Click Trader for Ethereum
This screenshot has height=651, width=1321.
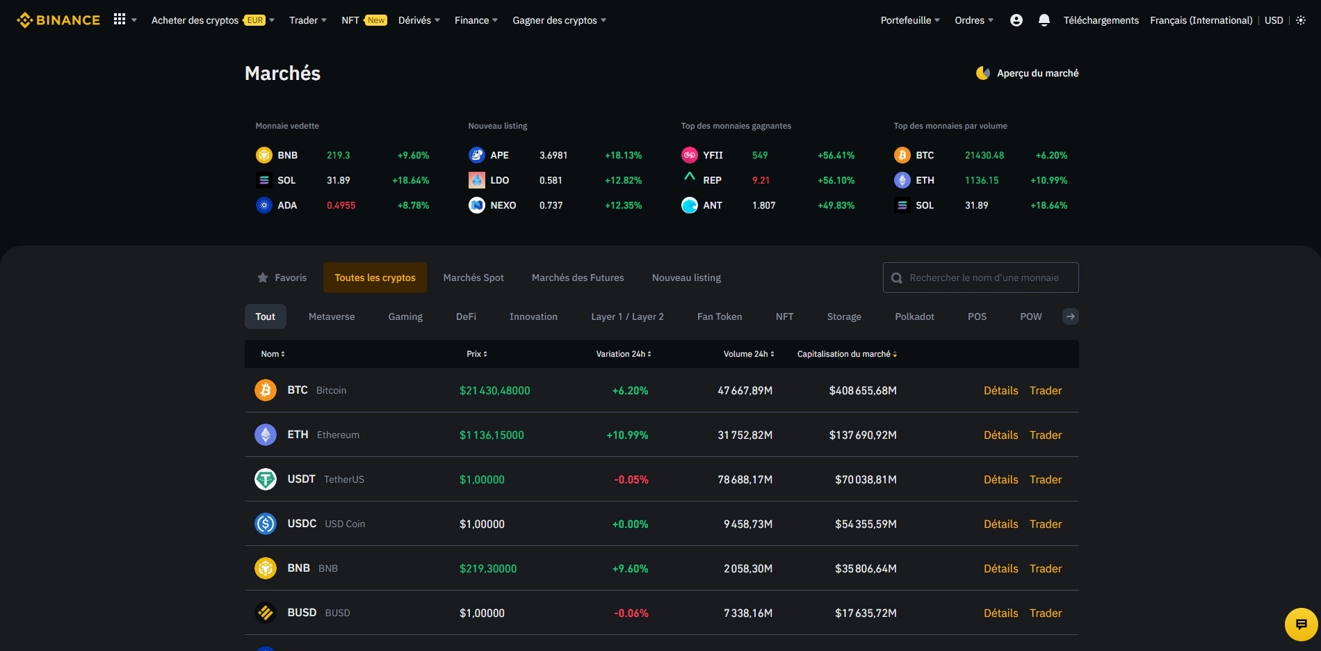[1046, 435]
